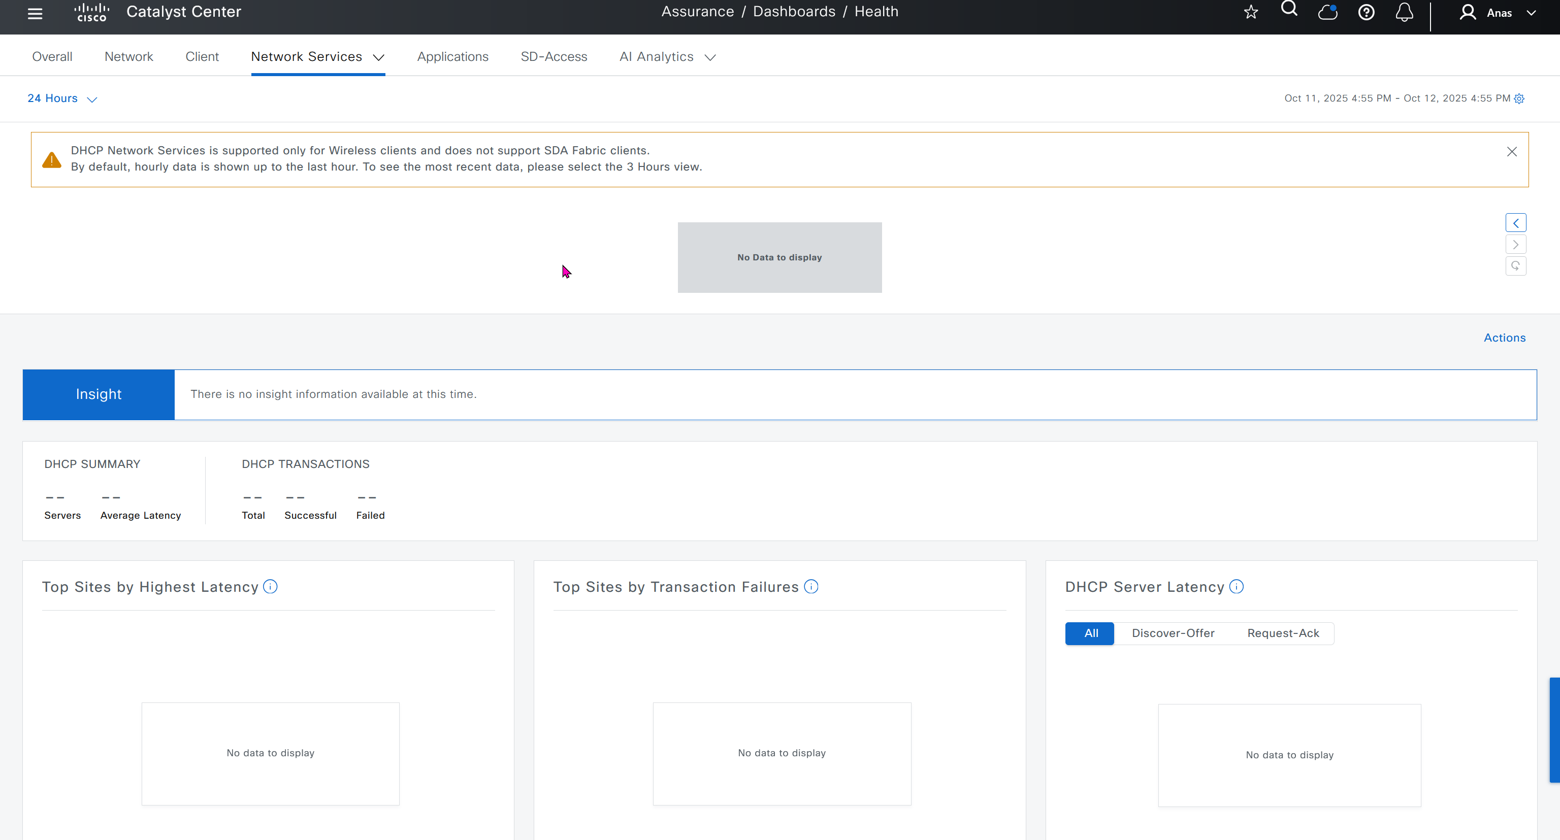Show info for DHCP Server Latency
The height and width of the screenshot is (840, 1560).
tap(1237, 586)
